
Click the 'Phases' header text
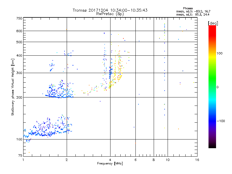188,8
